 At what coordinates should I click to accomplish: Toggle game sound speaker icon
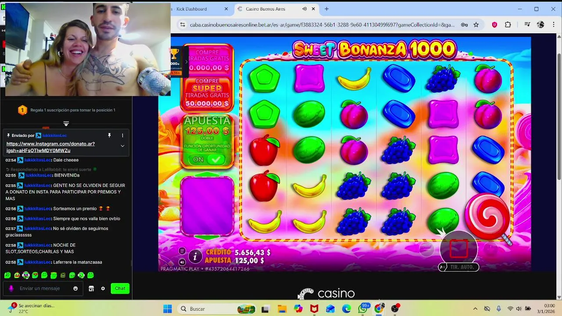(x=182, y=262)
